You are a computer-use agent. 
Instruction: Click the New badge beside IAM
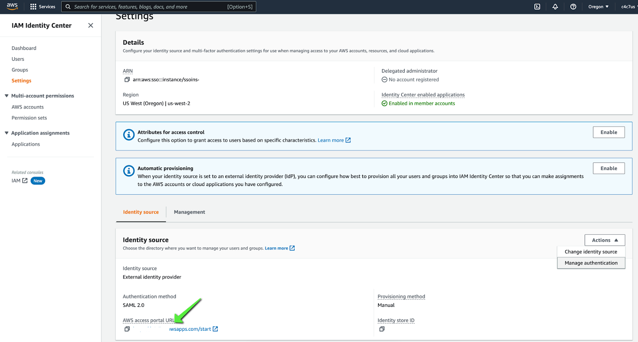(38, 181)
